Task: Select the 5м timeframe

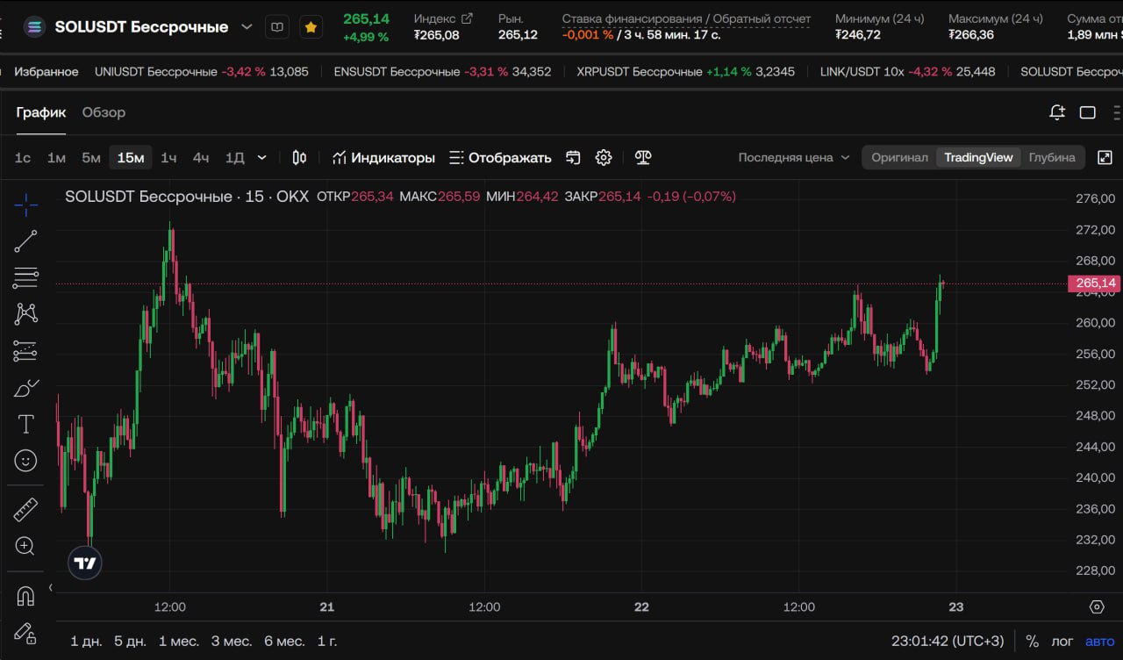Action: point(91,158)
